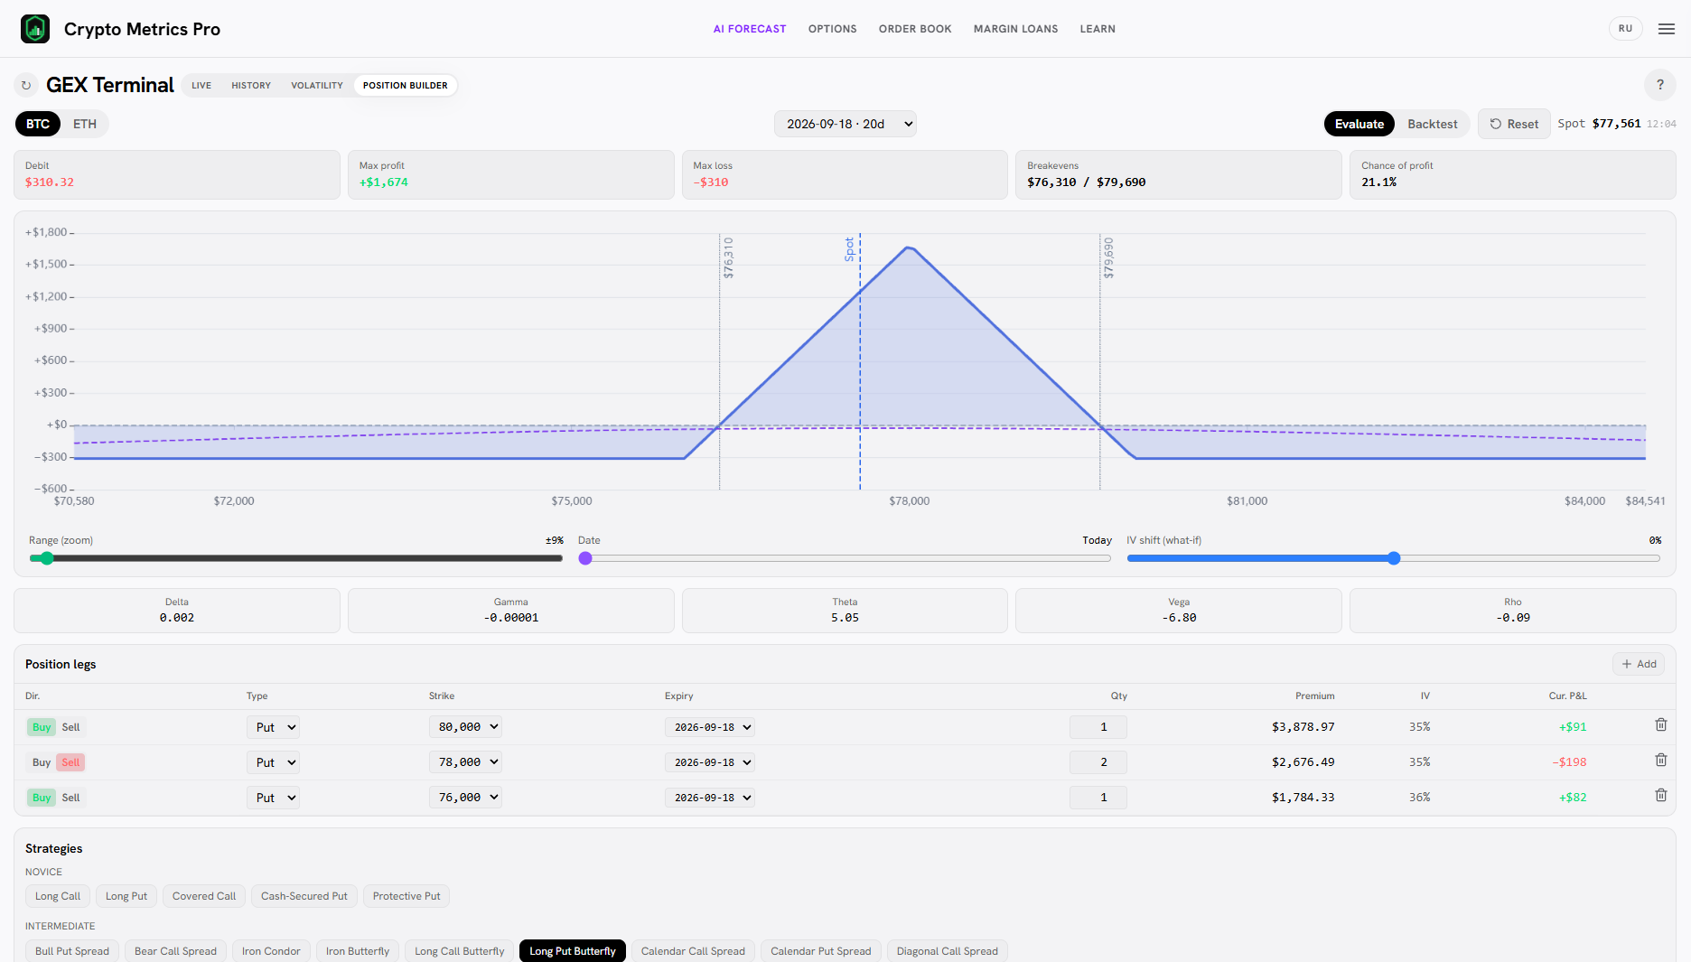Click Qty field of the 78,000 leg

point(1098,762)
